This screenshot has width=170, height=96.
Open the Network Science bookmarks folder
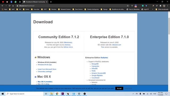coord(64,9)
